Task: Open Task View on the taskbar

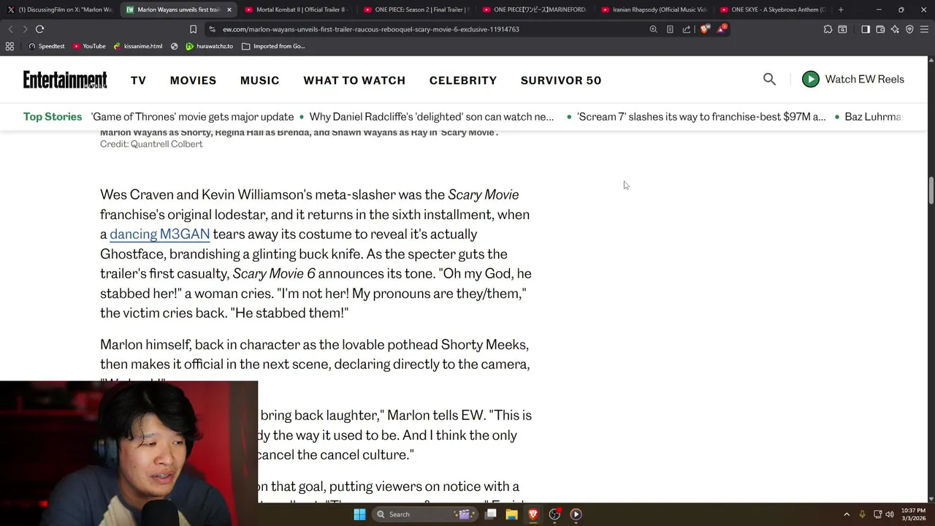Action: point(491,514)
